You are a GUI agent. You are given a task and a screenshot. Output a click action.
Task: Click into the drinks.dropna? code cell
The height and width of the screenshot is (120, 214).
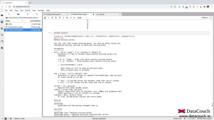coord(132,33)
